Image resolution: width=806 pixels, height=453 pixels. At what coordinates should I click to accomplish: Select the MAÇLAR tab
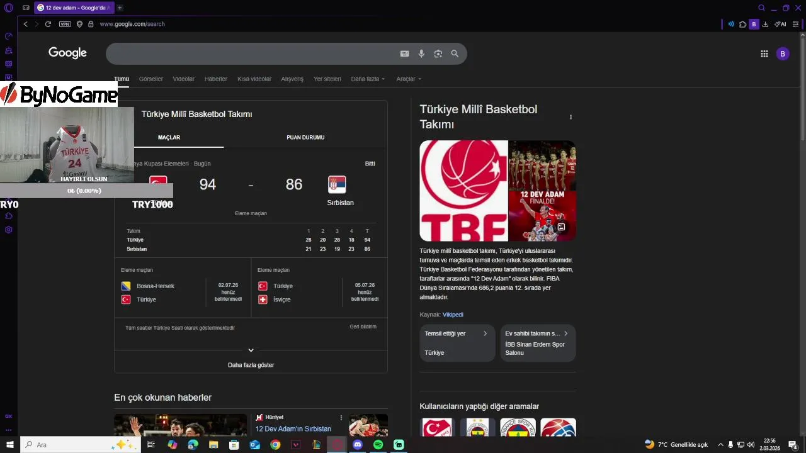point(169,137)
